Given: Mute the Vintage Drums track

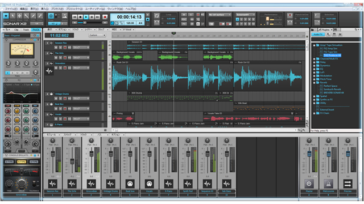Looking at the screenshot, I should click(56, 98).
